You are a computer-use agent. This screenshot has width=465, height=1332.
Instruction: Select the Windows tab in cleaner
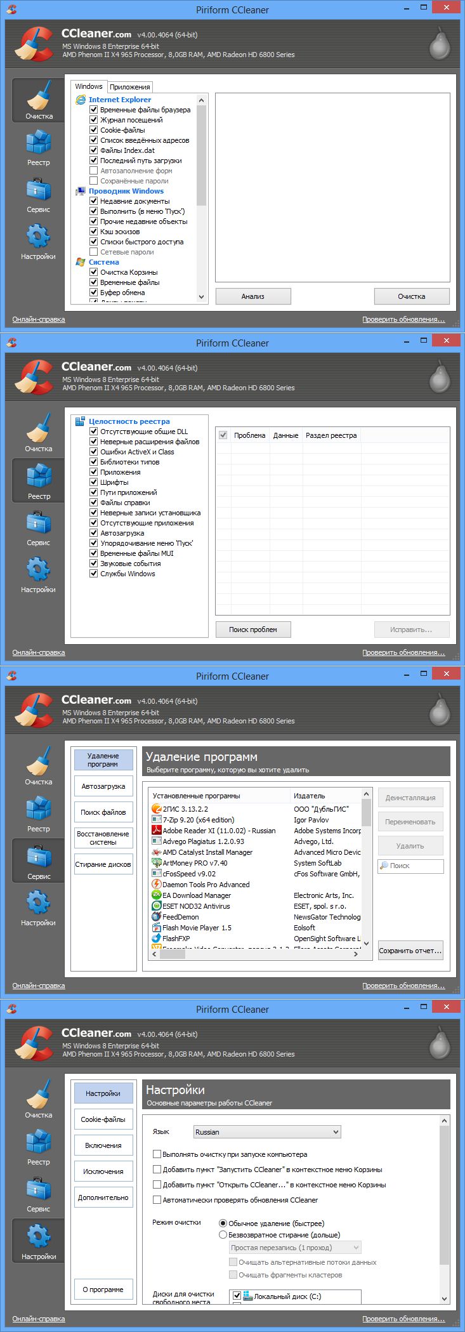click(89, 86)
